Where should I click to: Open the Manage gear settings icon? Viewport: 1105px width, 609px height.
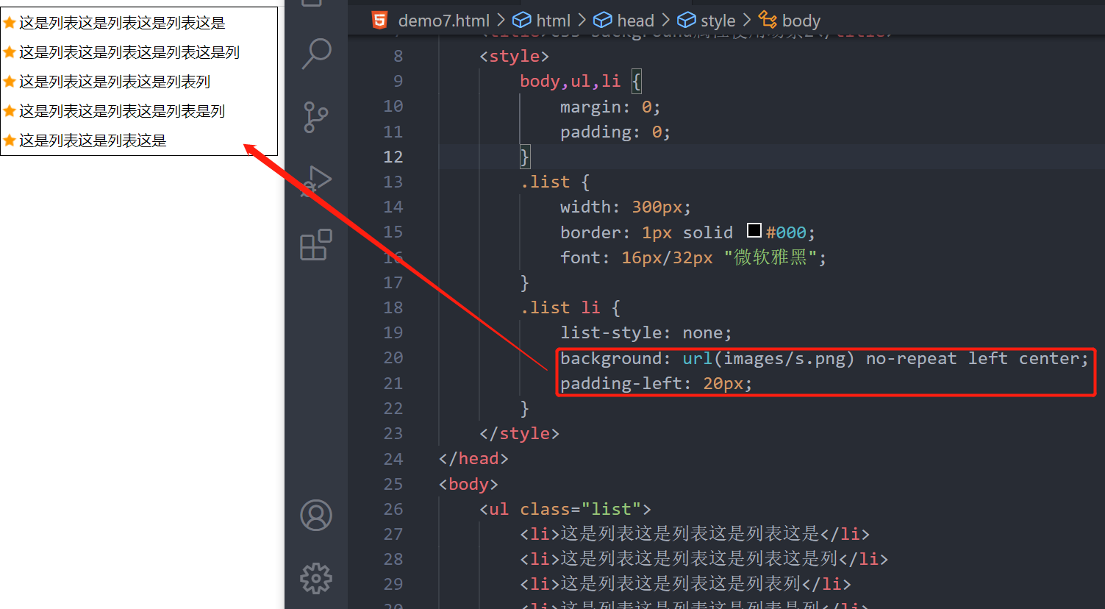(x=316, y=579)
